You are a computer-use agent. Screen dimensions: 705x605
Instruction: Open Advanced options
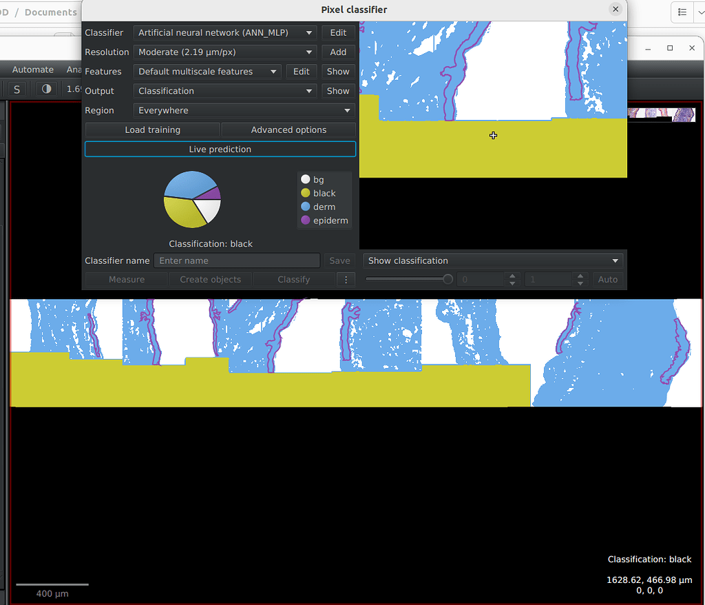(x=288, y=130)
